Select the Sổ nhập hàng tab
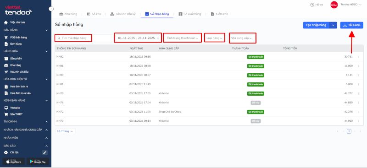Image resolution: width=367 pixels, height=168 pixels. [157, 14]
